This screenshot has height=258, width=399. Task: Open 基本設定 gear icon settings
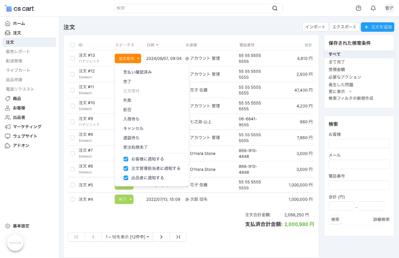click(x=8, y=226)
